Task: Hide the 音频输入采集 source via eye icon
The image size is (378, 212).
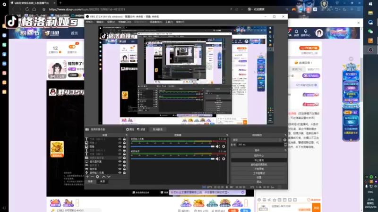Action: coord(120,172)
